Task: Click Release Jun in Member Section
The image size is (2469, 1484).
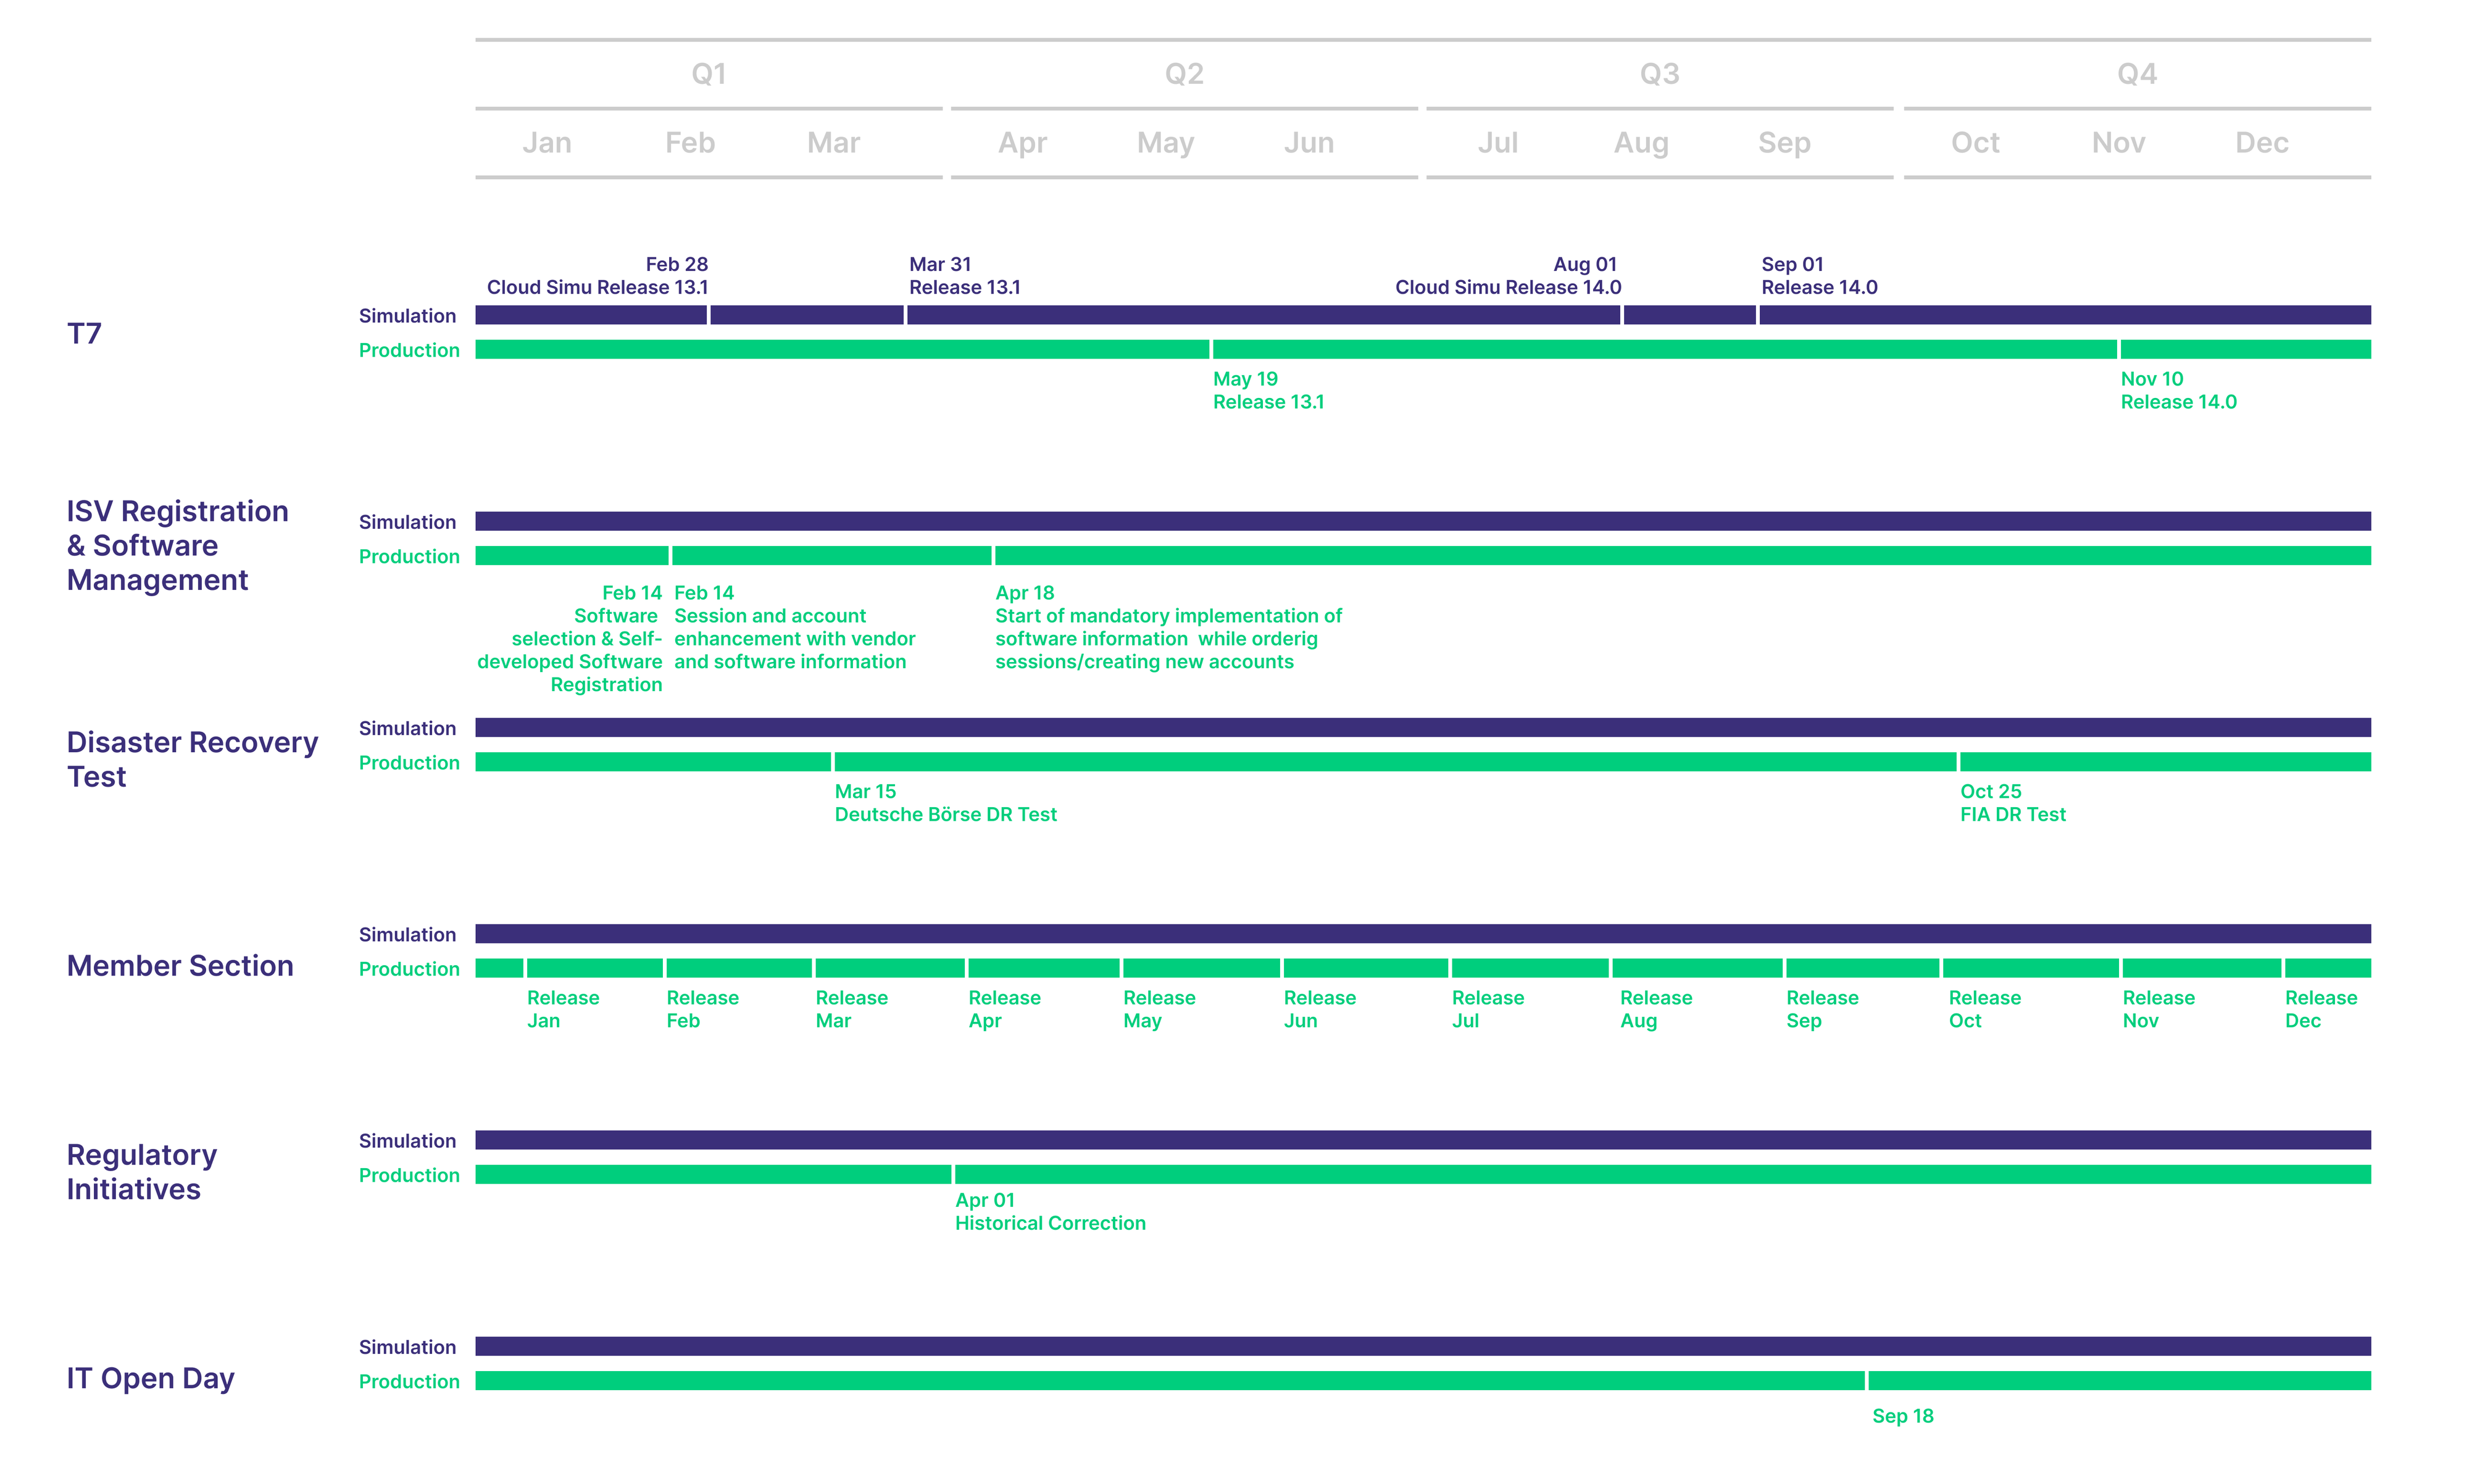Action: click(1319, 1009)
